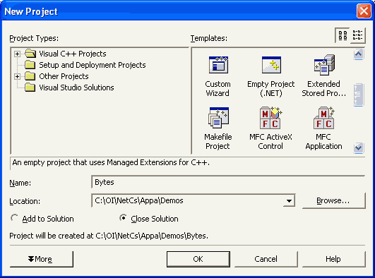Switch templates to small icons view
Viewport: 375px width, 278px height.
click(x=357, y=35)
